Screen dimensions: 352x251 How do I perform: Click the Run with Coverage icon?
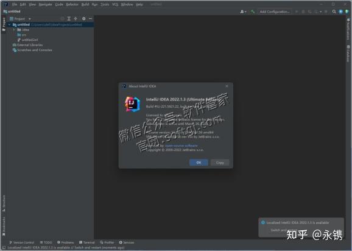(x=309, y=12)
